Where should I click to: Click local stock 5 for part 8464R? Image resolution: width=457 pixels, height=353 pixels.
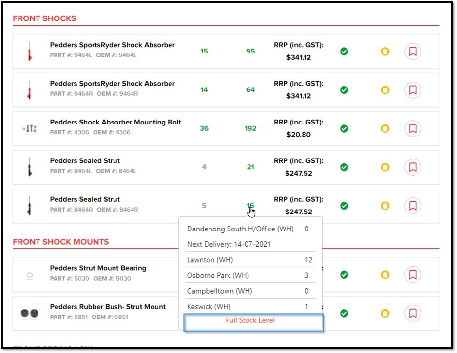click(204, 206)
